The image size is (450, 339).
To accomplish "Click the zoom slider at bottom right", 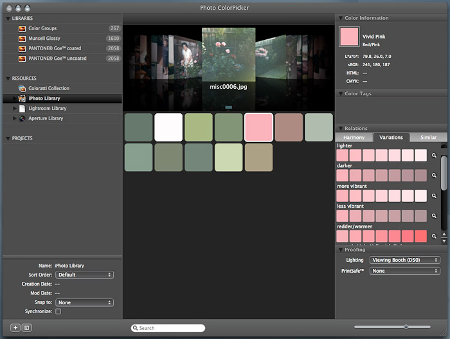I will point(406,327).
